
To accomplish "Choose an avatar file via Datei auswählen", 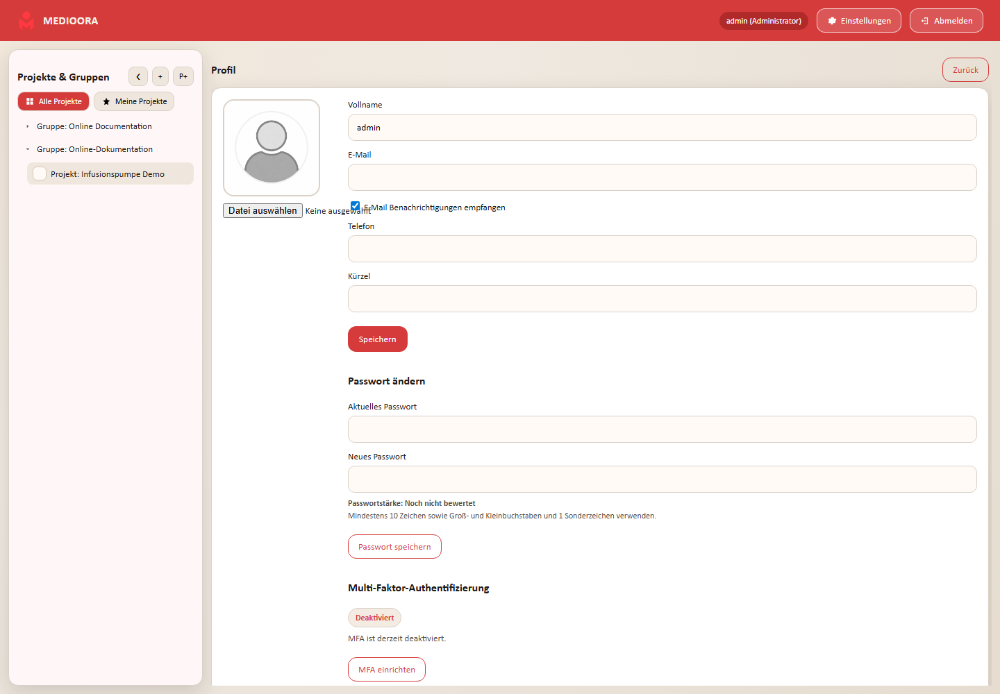I will [262, 210].
